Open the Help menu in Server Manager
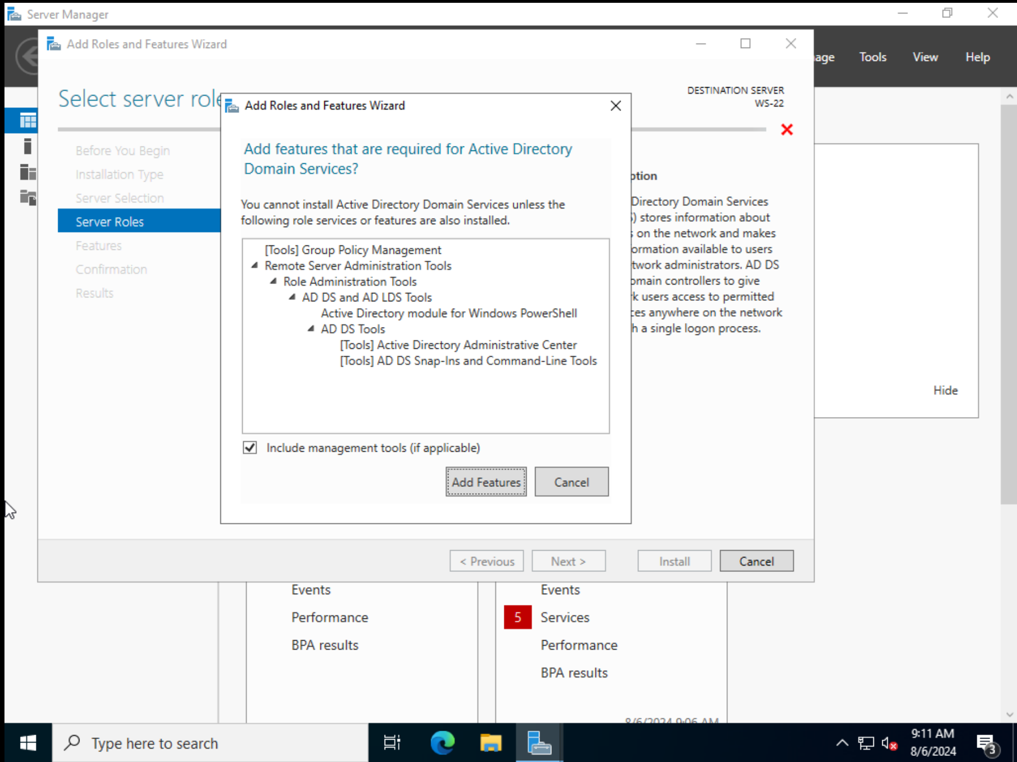1017x762 pixels. (977, 57)
